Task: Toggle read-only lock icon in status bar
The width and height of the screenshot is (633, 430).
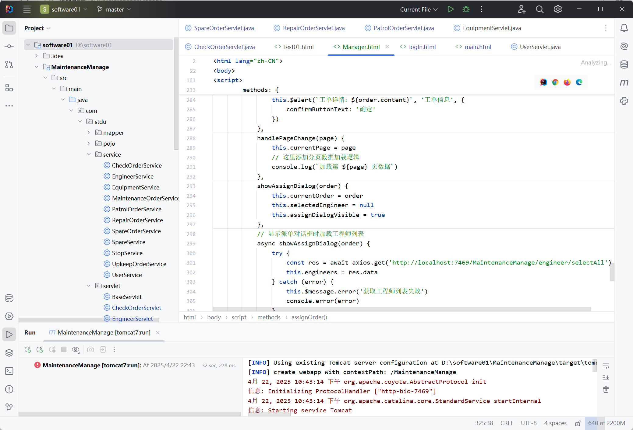Action: point(578,423)
